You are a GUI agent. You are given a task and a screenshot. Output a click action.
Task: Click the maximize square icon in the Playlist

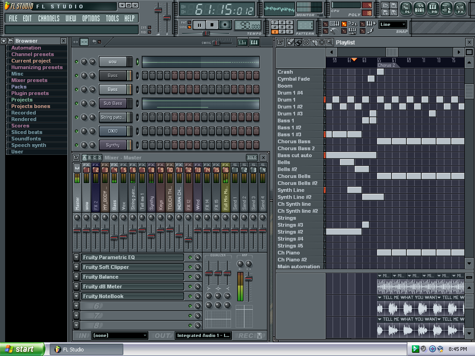pos(469,52)
